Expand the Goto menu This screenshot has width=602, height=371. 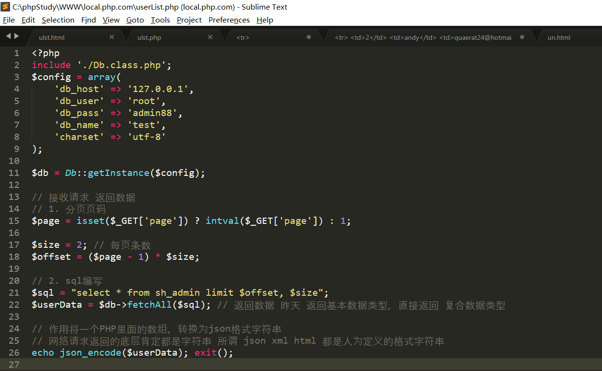pos(135,20)
